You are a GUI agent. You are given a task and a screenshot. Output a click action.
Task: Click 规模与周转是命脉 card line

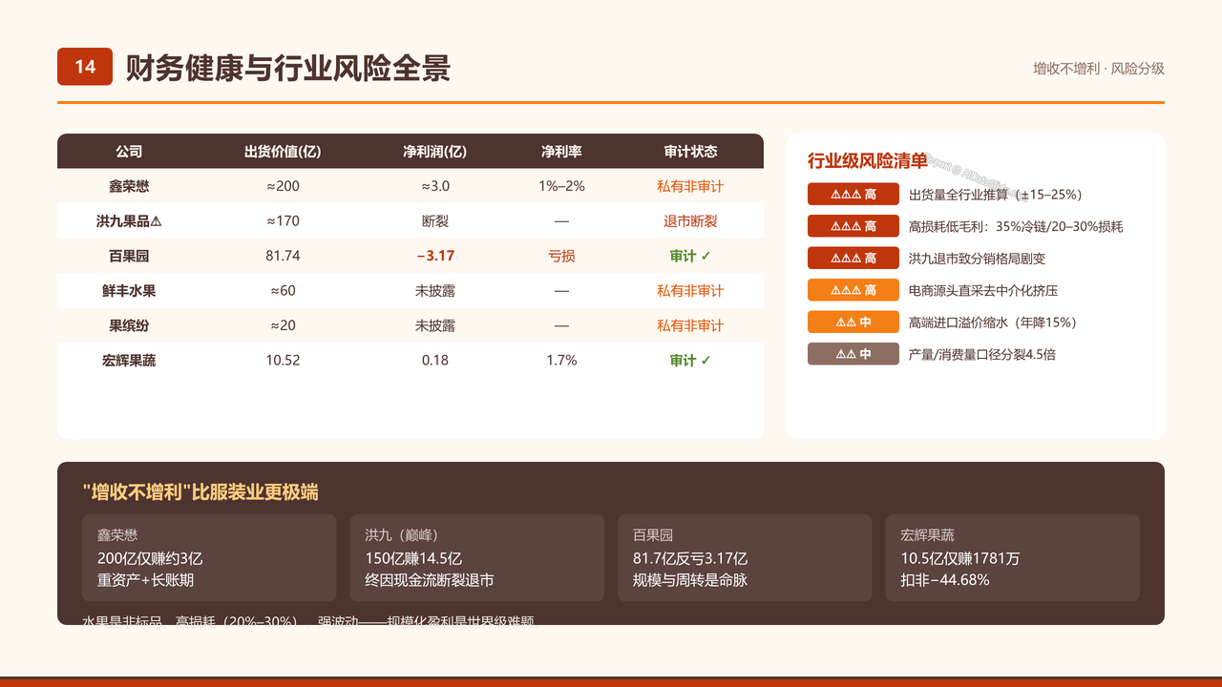tap(689, 579)
